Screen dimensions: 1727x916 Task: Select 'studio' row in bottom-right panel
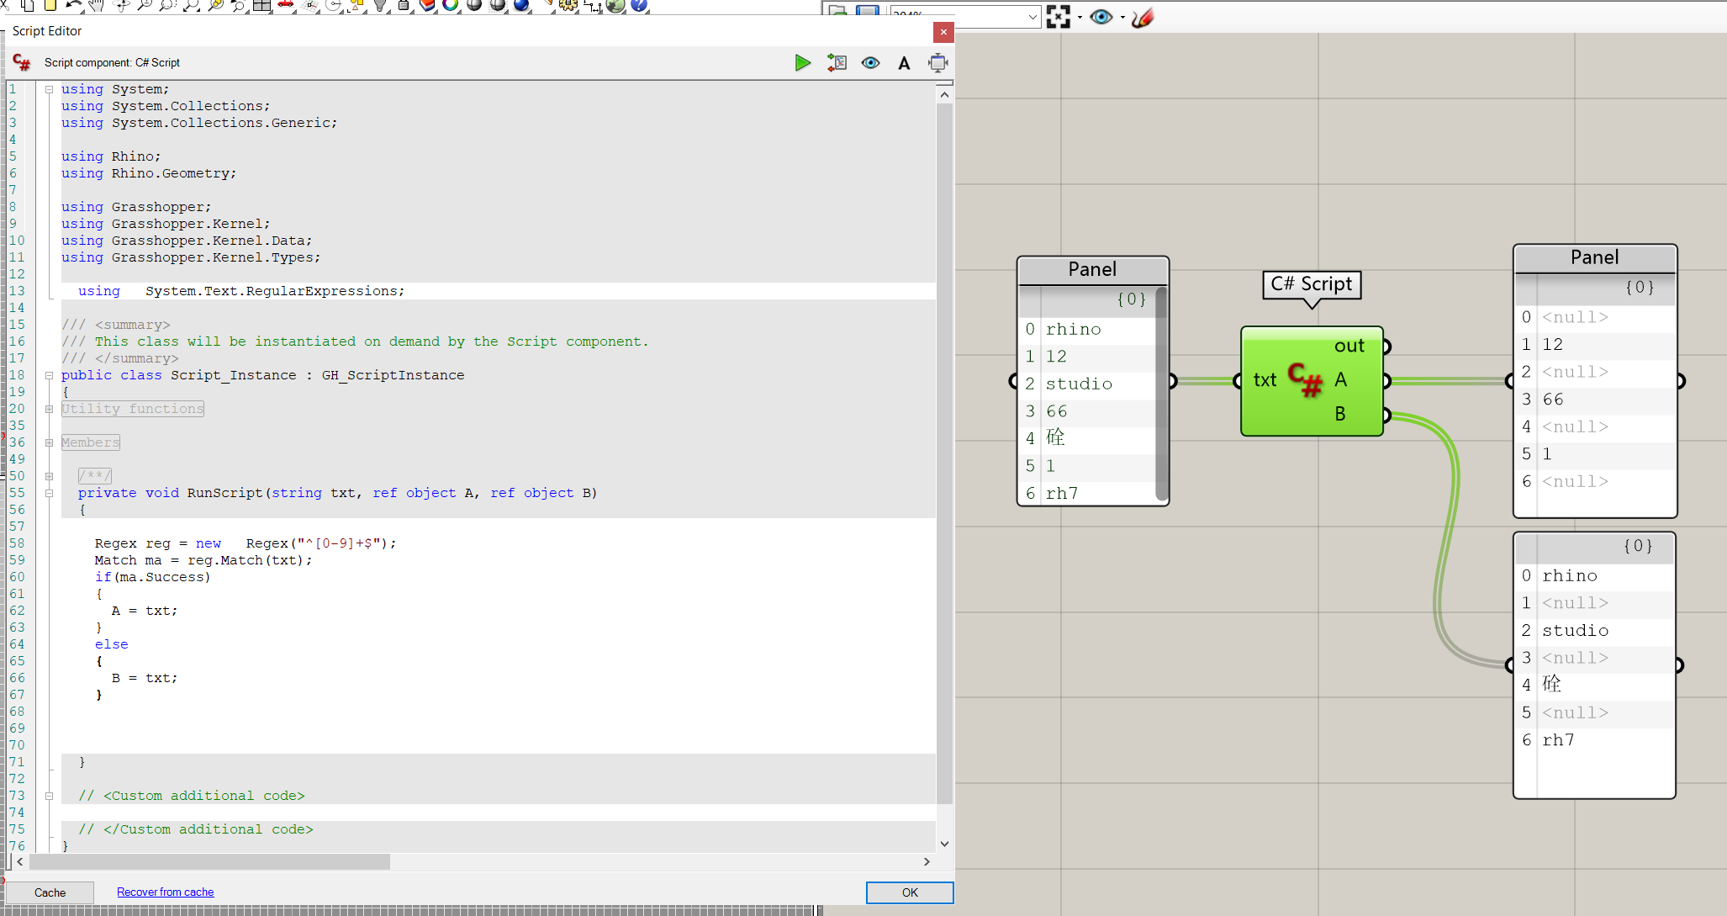pos(1595,631)
